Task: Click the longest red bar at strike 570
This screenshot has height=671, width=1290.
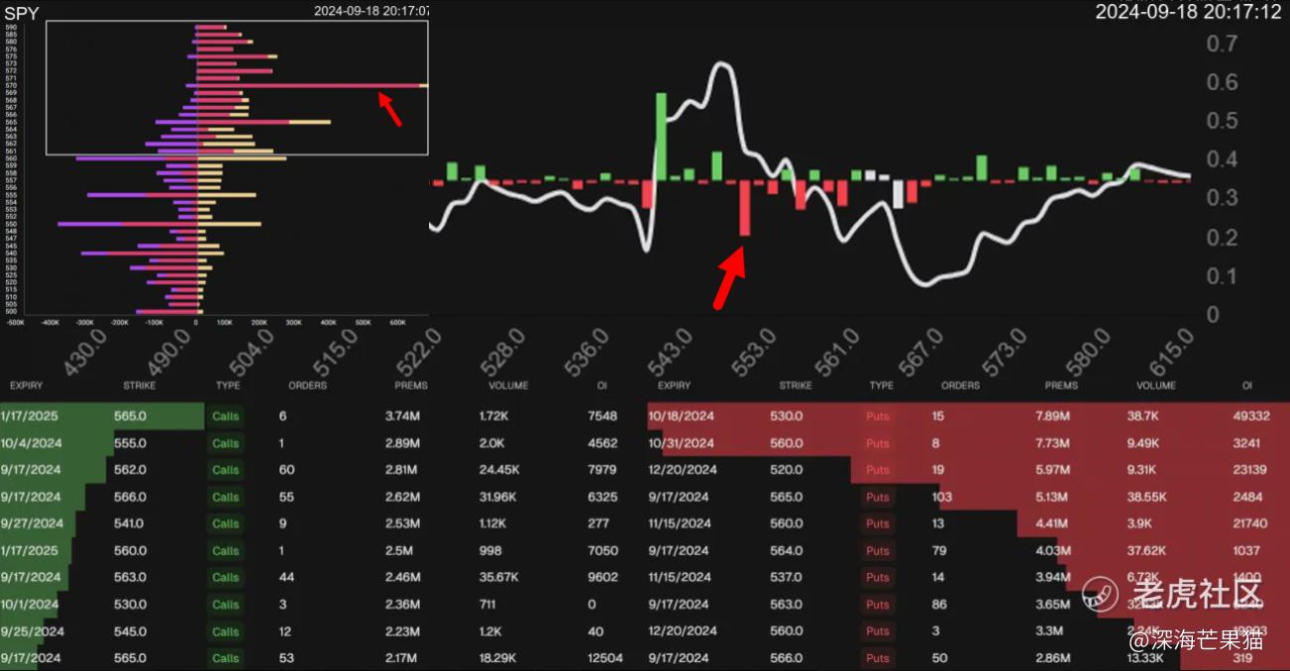Action: pos(308,86)
